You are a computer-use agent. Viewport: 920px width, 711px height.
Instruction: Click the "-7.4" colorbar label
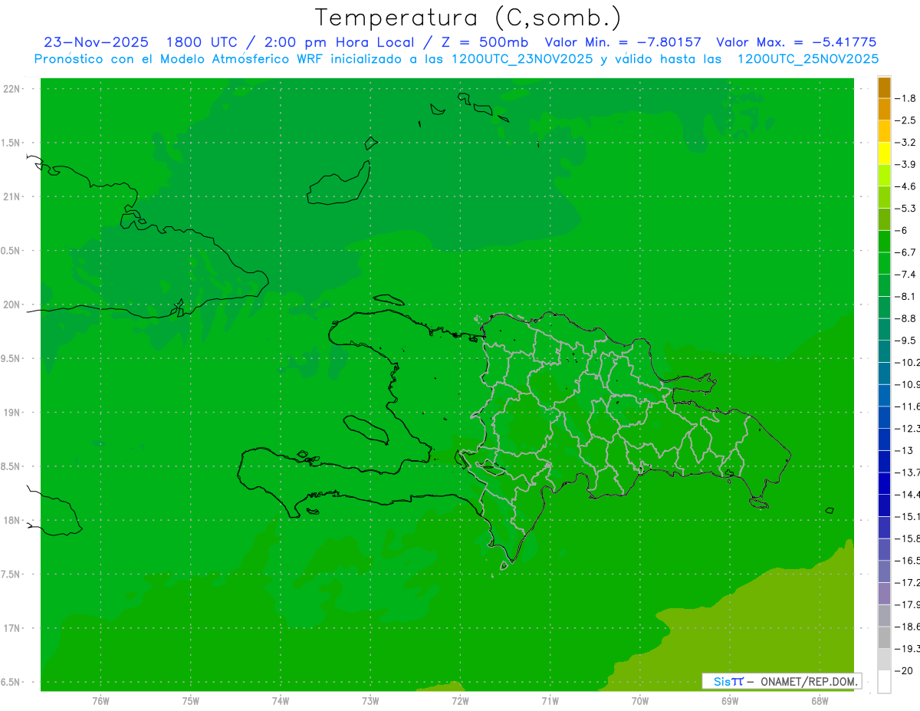[x=905, y=274]
